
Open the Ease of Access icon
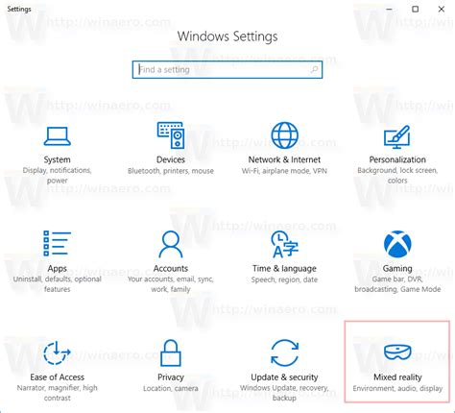tap(57, 352)
